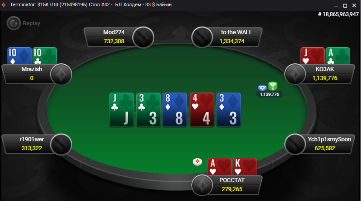Click the dealer button chip
This screenshot has width=361, height=201.
tap(197, 162)
